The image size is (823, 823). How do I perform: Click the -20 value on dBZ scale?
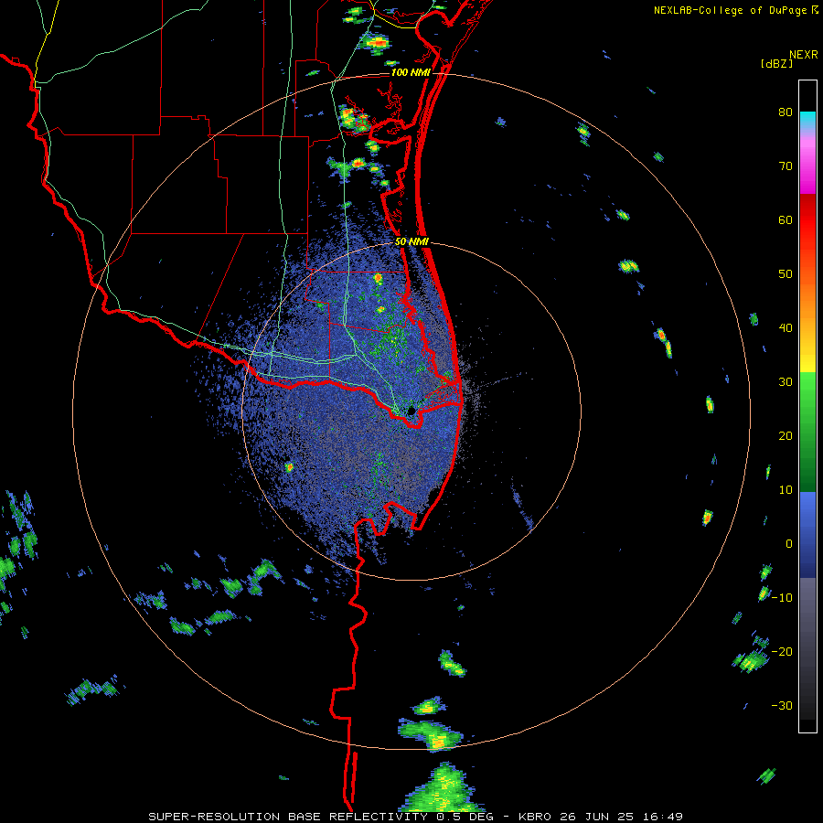click(x=782, y=651)
